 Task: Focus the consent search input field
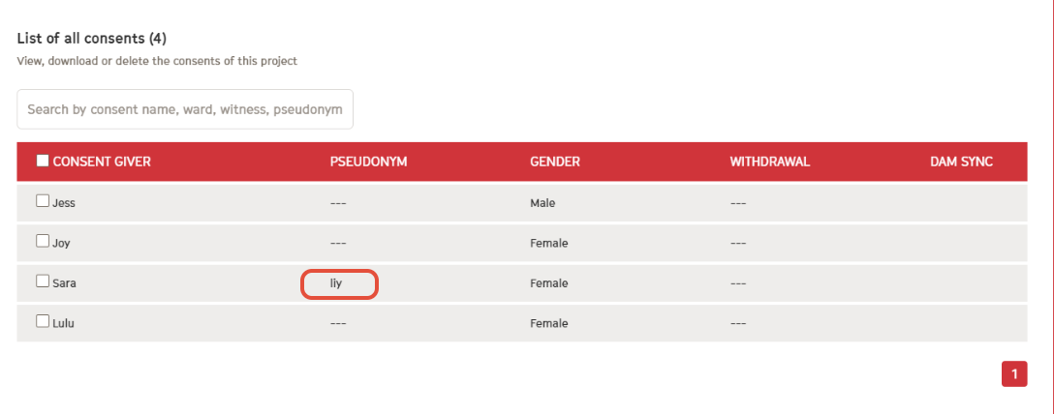click(185, 109)
